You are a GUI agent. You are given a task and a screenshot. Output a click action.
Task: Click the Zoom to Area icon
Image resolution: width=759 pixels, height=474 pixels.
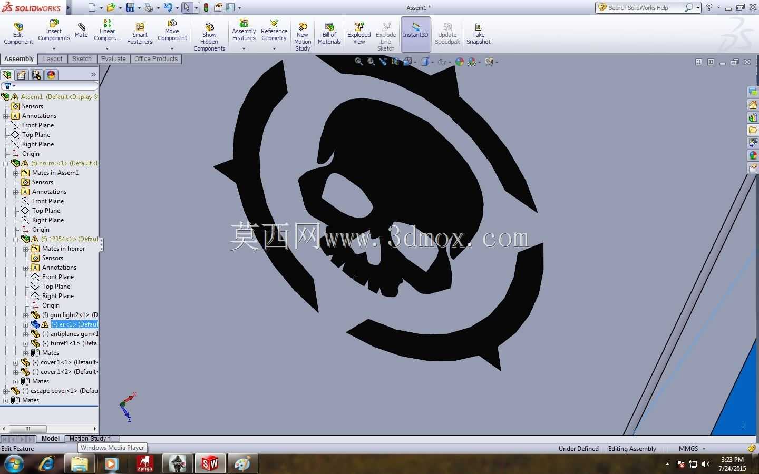coord(371,62)
